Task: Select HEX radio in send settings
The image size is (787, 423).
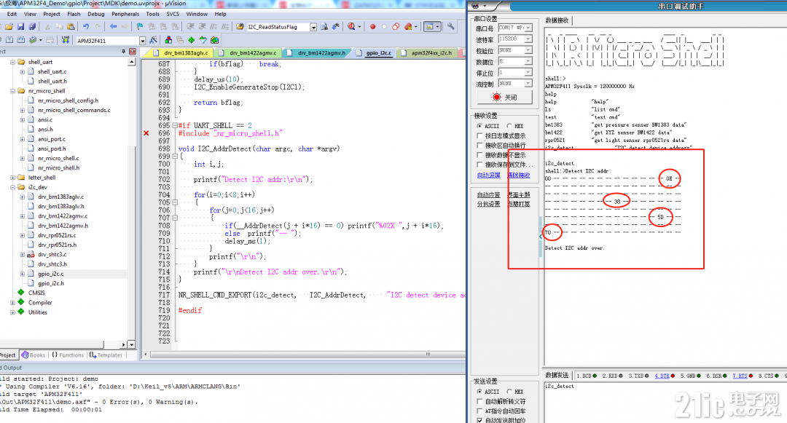Action: click(509, 392)
